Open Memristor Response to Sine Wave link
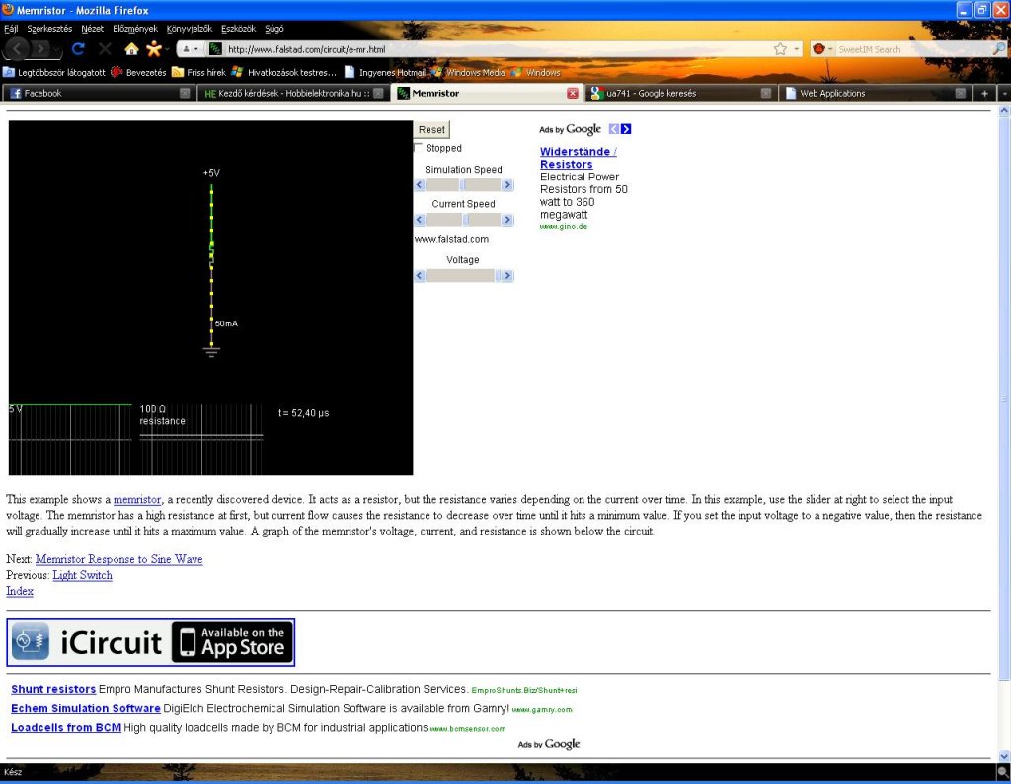Viewport: 1011px width, 784px height. pyautogui.click(x=118, y=559)
